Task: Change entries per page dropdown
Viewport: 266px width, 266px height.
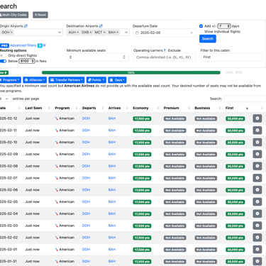Action: point(5,99)
